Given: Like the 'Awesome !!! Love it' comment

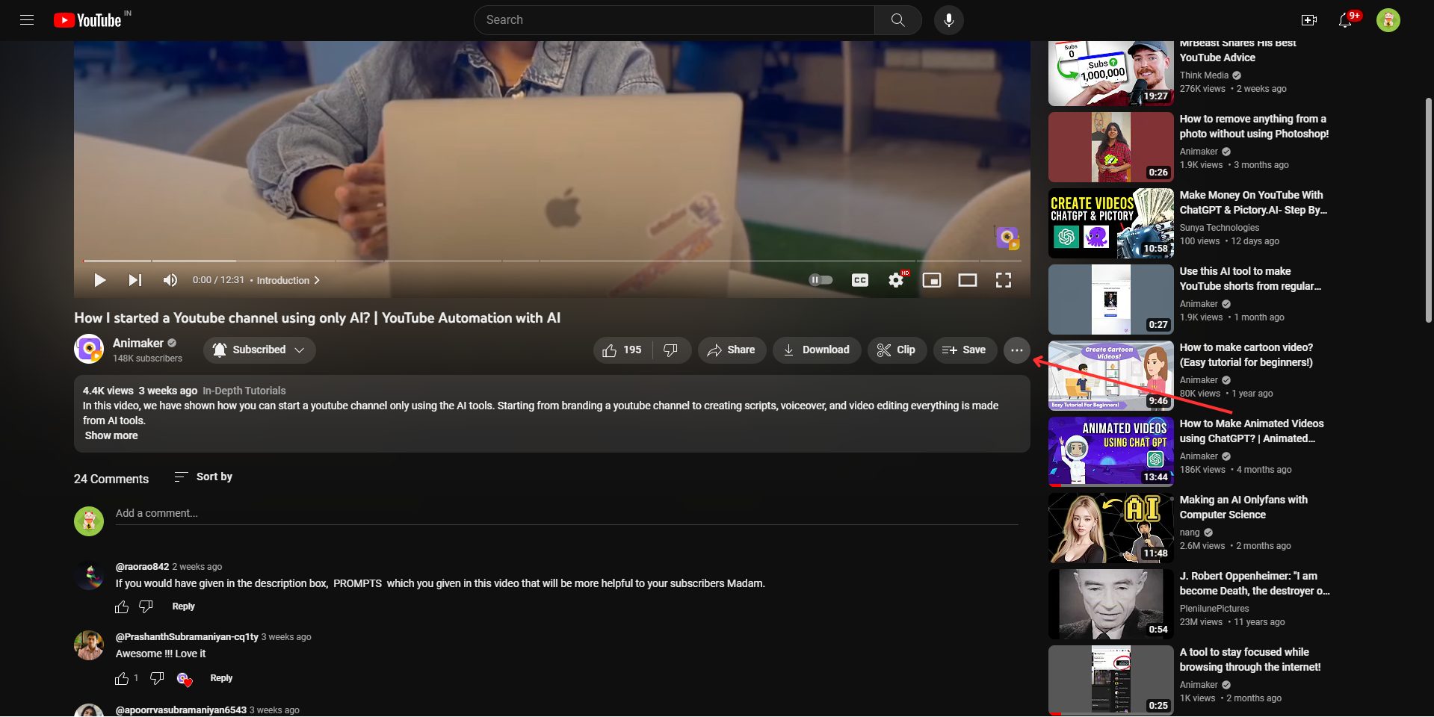Looking at the screenshot, I should click(122, 678).
